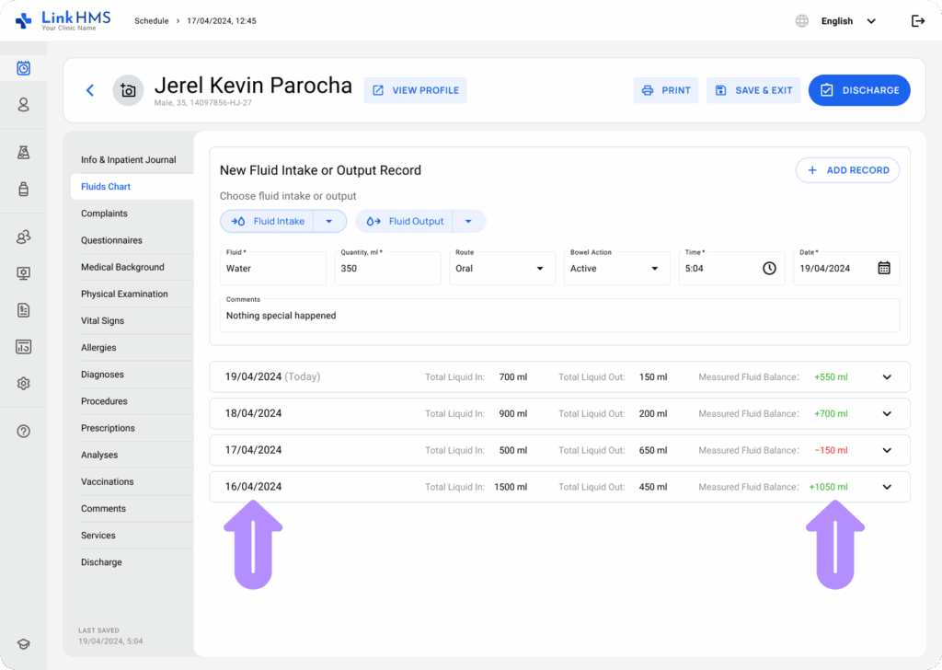Open the Bowel Action dropdown
942x670 pixels.
click(x=615, y=268)
